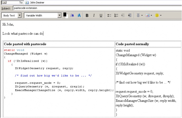Click the larger font size icon
The width and height of the screenshot is (182, 118).
79,16
